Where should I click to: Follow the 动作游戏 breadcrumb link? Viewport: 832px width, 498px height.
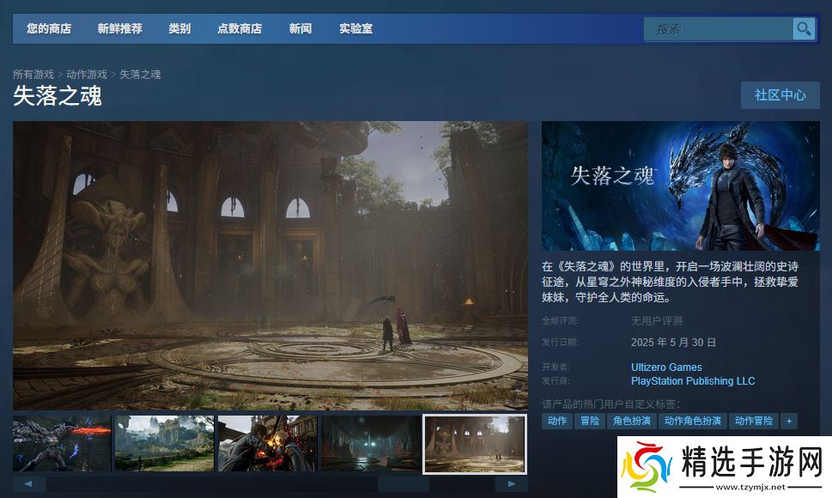pyautogui.click(x=87, y=75)
